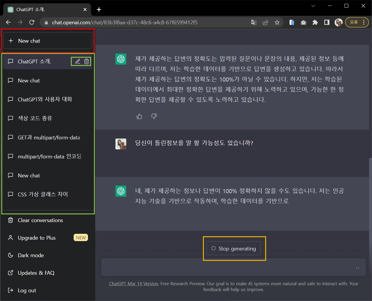The height and width of the screenshot is (301, 372).
Task: Click the NEW badge next to Upgrade to Plus
Action: 81,238
